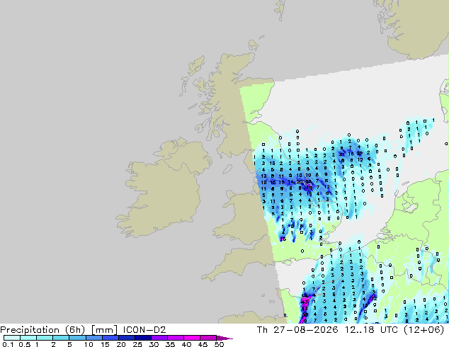The image size is (449, 347).
Task: Select the 0.5–1 mm legend swatch
Action: click(28, 338)
